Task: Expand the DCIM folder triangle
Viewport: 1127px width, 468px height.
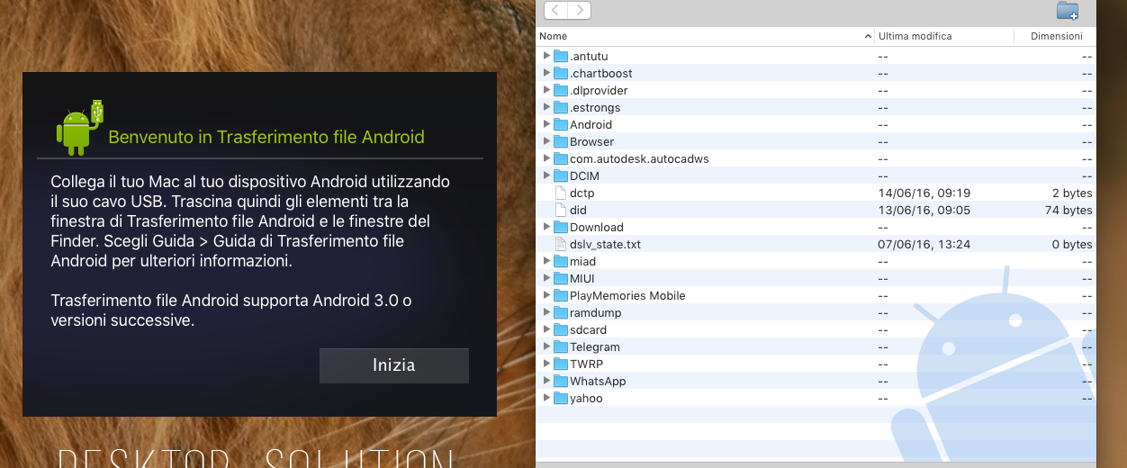Action: (x=546, y=175)
